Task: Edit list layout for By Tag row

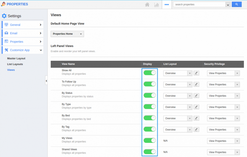Action: click(x=196, y=130)
